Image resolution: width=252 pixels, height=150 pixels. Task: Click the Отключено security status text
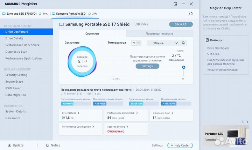tap(116, 131)
